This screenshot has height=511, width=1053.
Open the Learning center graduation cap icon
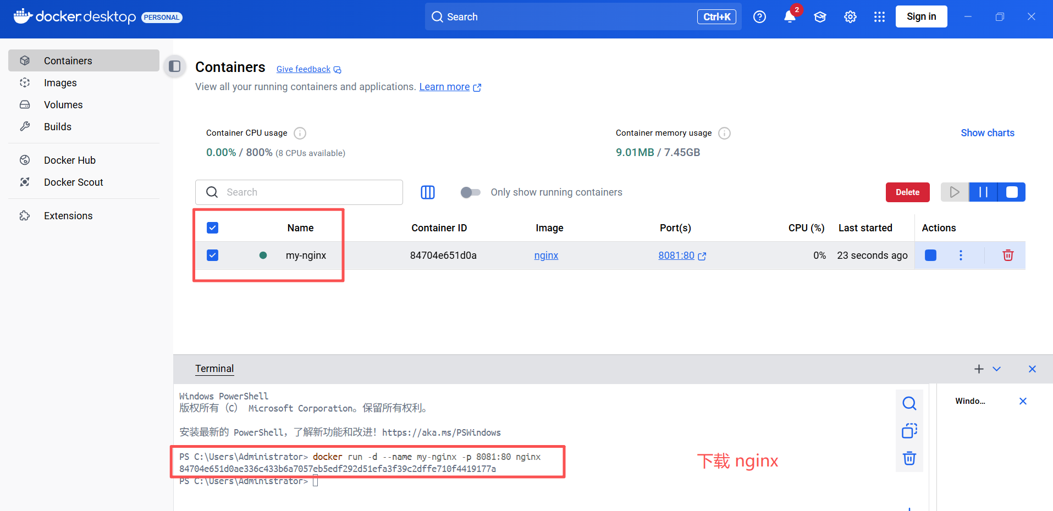(820, 17)
